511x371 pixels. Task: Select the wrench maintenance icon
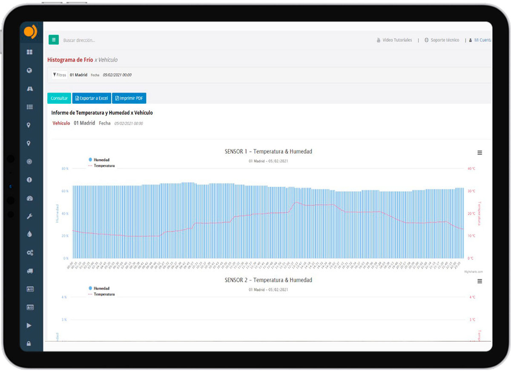(29, 216)
